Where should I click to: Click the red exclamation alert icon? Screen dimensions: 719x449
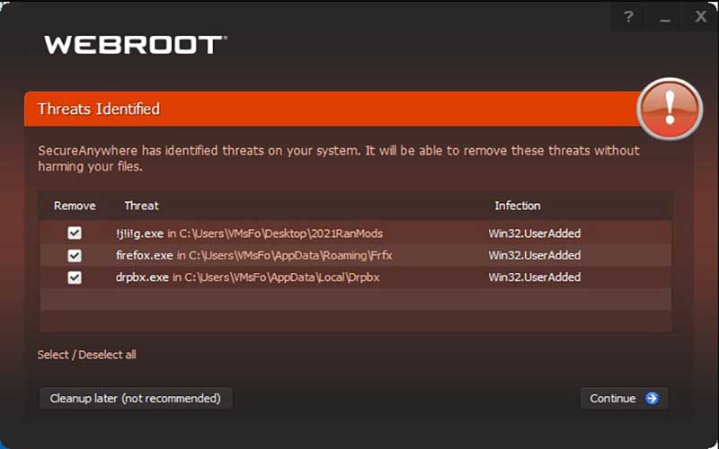click(x=669, y=110)
